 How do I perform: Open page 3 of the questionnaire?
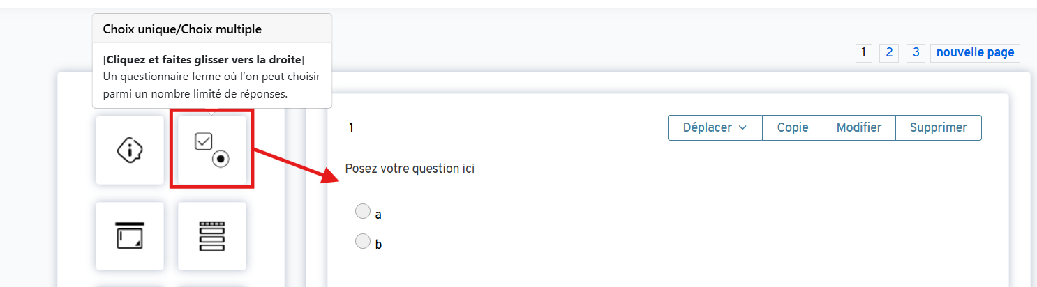pyautogui.click(x=916, y=53)
